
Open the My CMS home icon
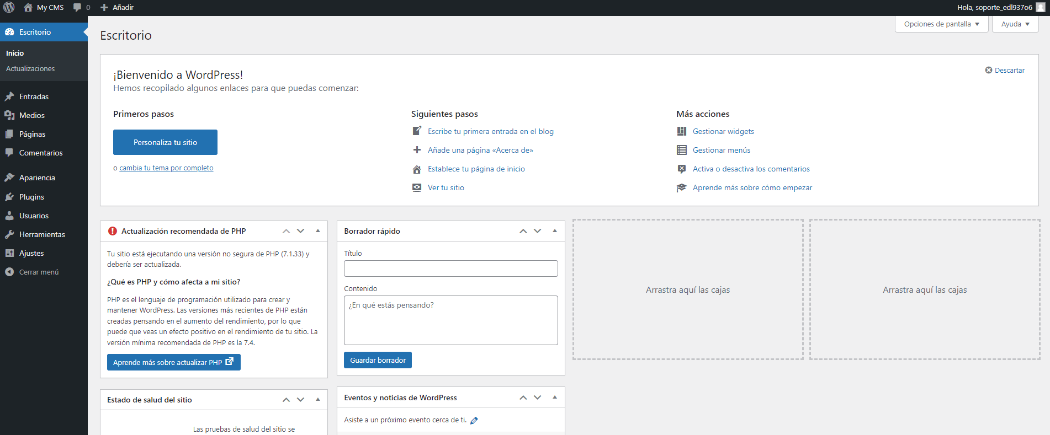(x=28, y=7)
